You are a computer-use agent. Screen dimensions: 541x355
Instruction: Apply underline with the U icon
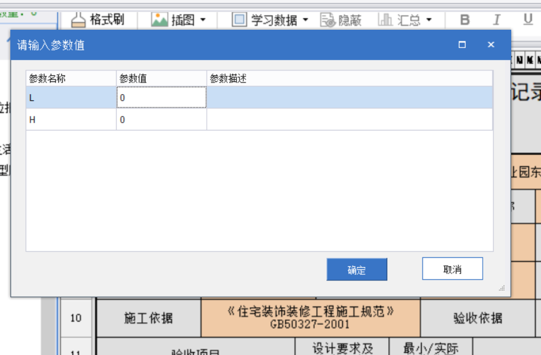click(527, 19)
